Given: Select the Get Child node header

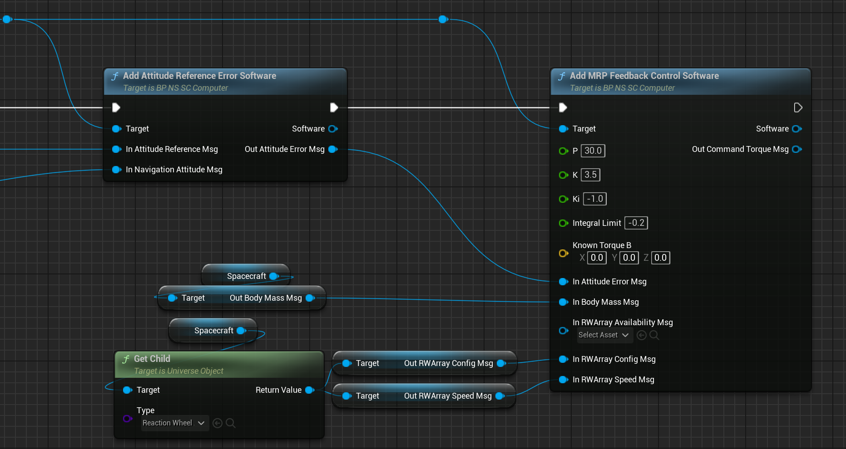Looking at the screenshot, I should (x=152, y=359).
